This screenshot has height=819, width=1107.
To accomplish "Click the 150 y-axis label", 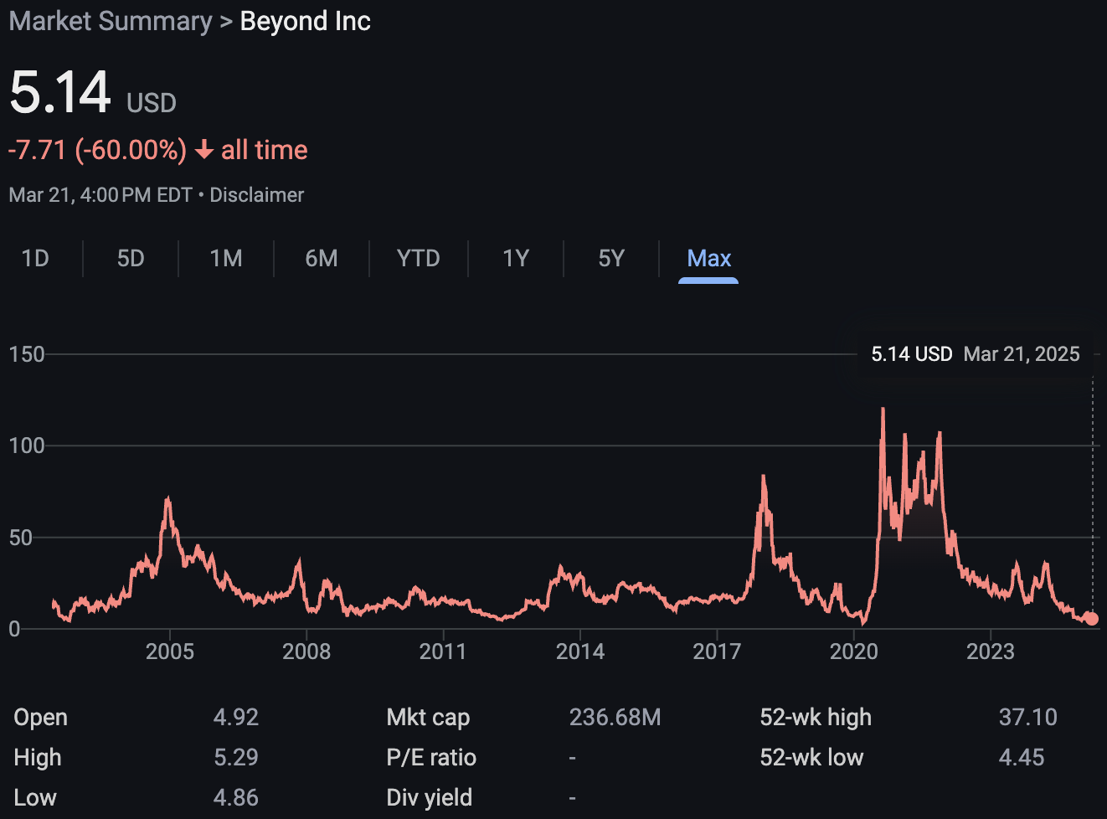I will point(27,354).
